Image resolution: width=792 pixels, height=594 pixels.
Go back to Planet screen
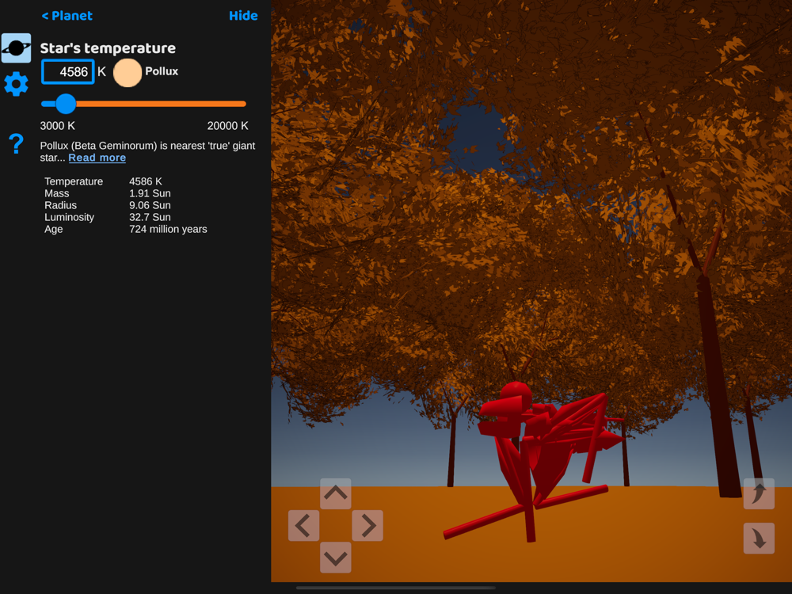coord(67,16)
